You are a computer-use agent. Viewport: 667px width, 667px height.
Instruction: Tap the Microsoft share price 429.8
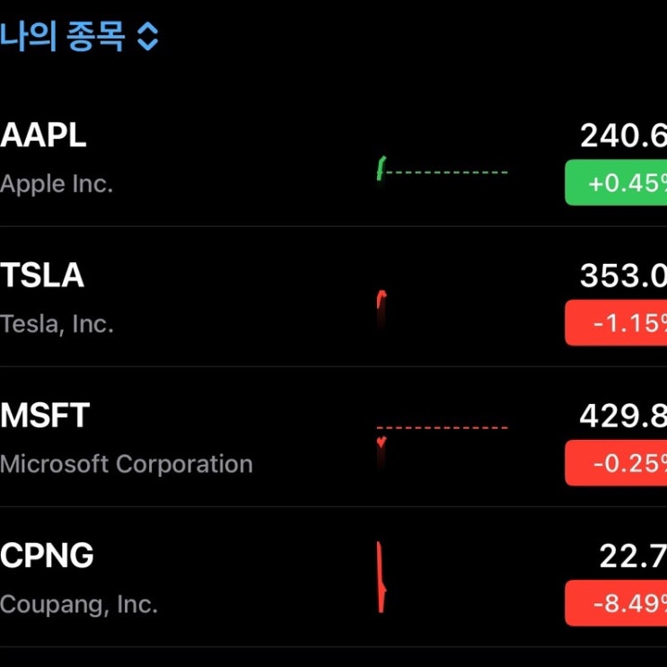pos(623,416)
